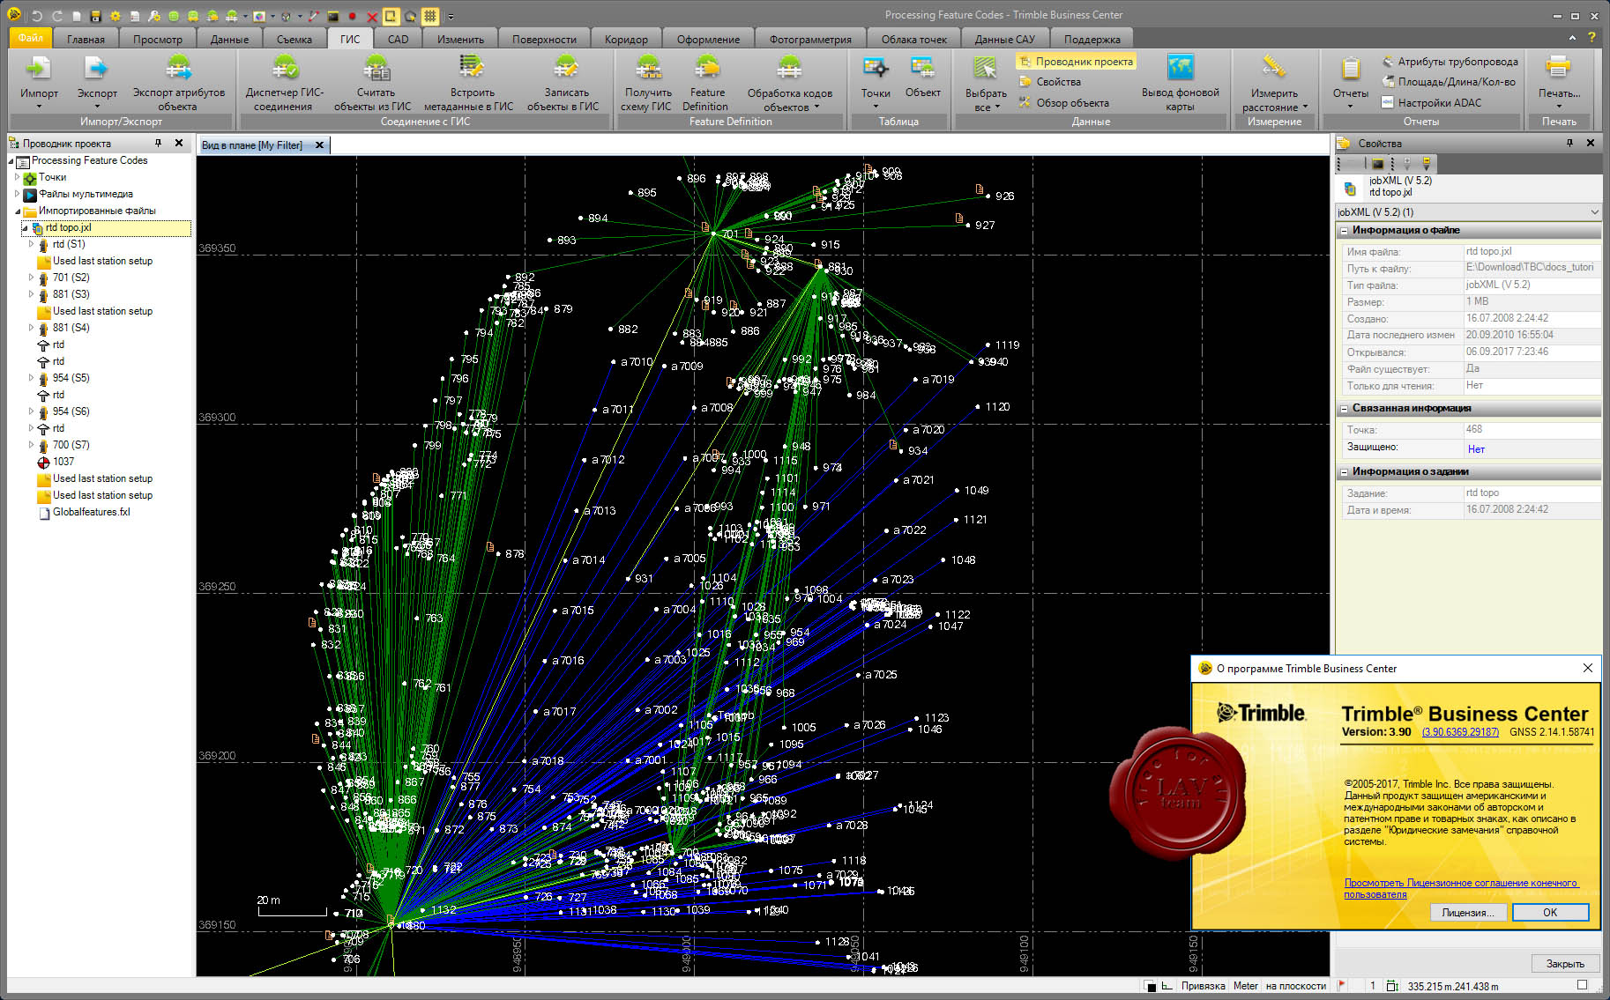Screen dimensions: 1610x1000
Task: Toggle the black-white square icon in status bar
Action: click(x=1150, y=986)
